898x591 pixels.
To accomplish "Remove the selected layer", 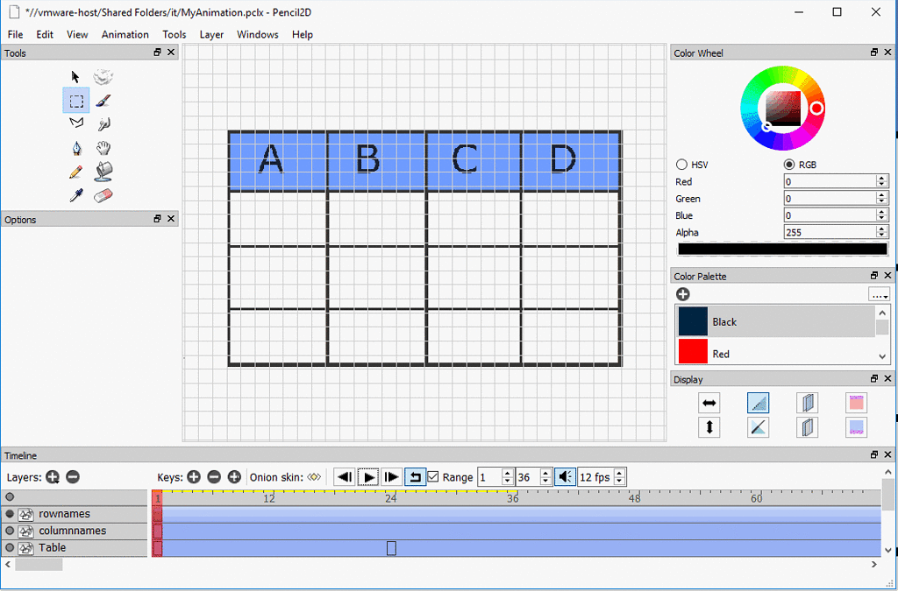I will coord(73,476).
